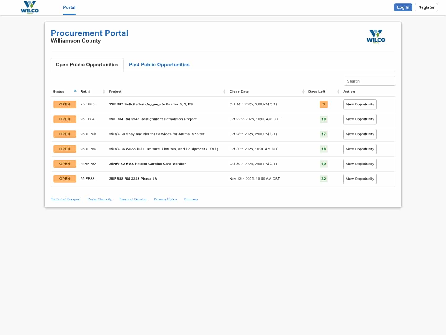Open the Privacy Policy footer link
The image size is (446, 335).
pyautogui.click(x=165, y=199)
